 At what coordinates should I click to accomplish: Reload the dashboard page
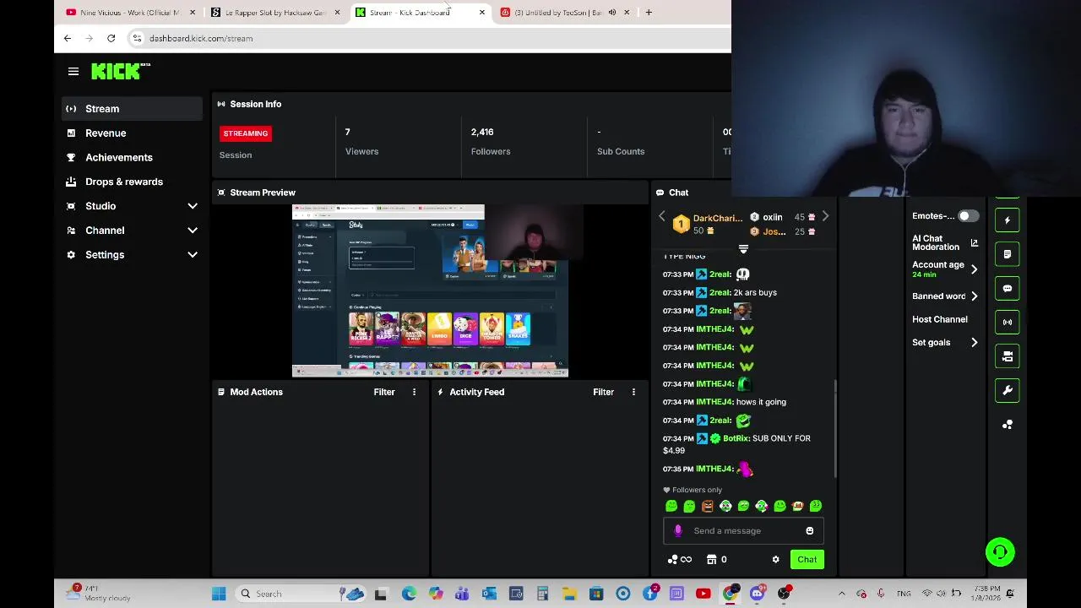[111, 38]
